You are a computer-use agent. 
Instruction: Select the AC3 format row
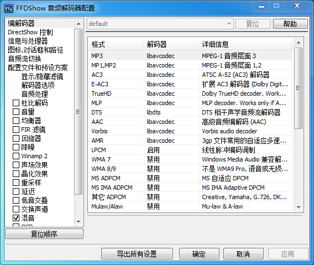pyautogui.click(x=190, y=75)
